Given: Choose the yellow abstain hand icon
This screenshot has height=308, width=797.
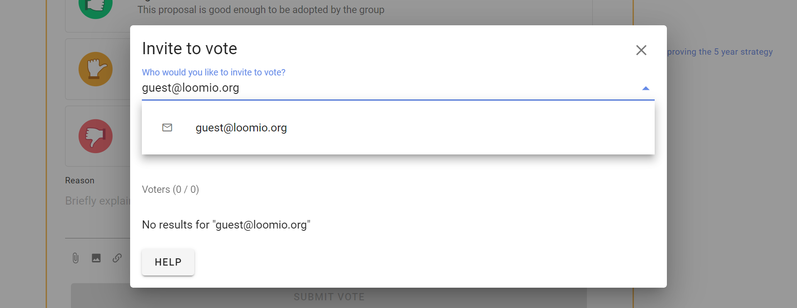Looking at the screenshot, I should coord(95,69).
